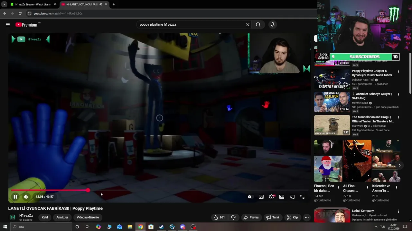This screenshot has width=412, height=231.
Task: Enter full screen mode
Action: [302, 197]
